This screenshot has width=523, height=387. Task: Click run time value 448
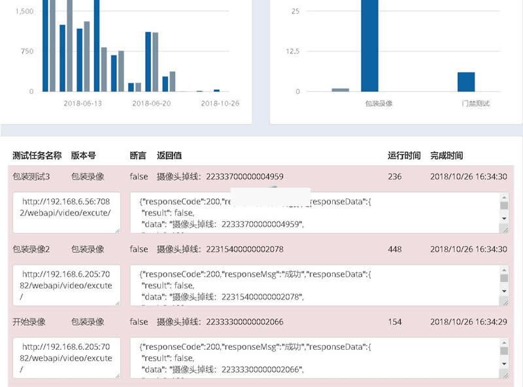tap(395, 249)
